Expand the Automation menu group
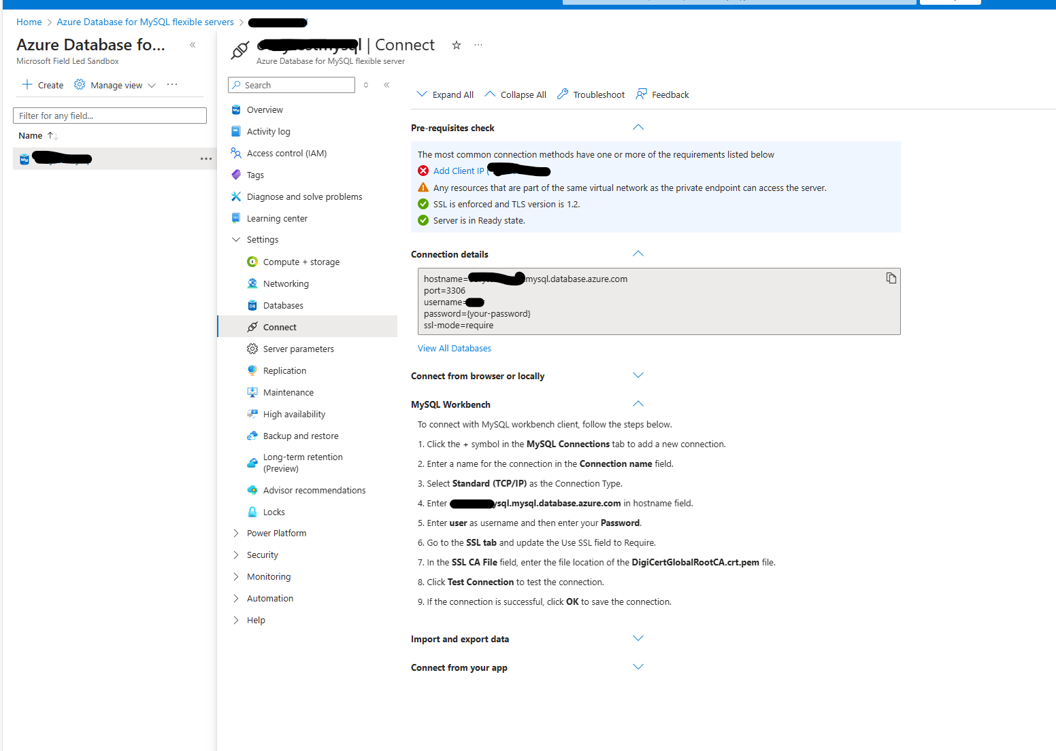Viewport: 1056px width, 751px height. pyautogui.click(x=236, y=599)
